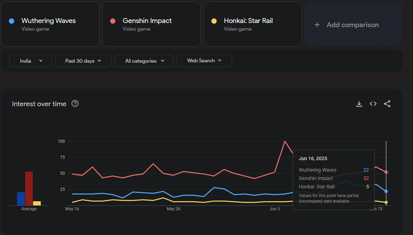Click Genshin Impact value 52 in tooltip

click(366, 178)
